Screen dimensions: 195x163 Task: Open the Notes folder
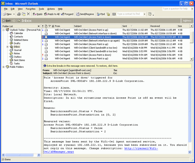[17, 53]
